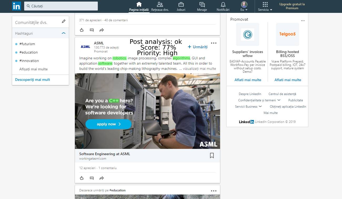
Task: Click the Căutați search field
Action: coord(61,6)
